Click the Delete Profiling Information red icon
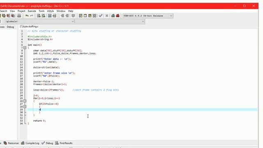 click(x=118, y=16)
